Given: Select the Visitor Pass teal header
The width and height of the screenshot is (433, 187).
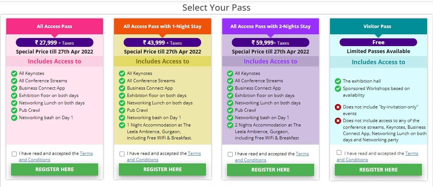Looking at the screenshot, I should [x=378, y=26].
